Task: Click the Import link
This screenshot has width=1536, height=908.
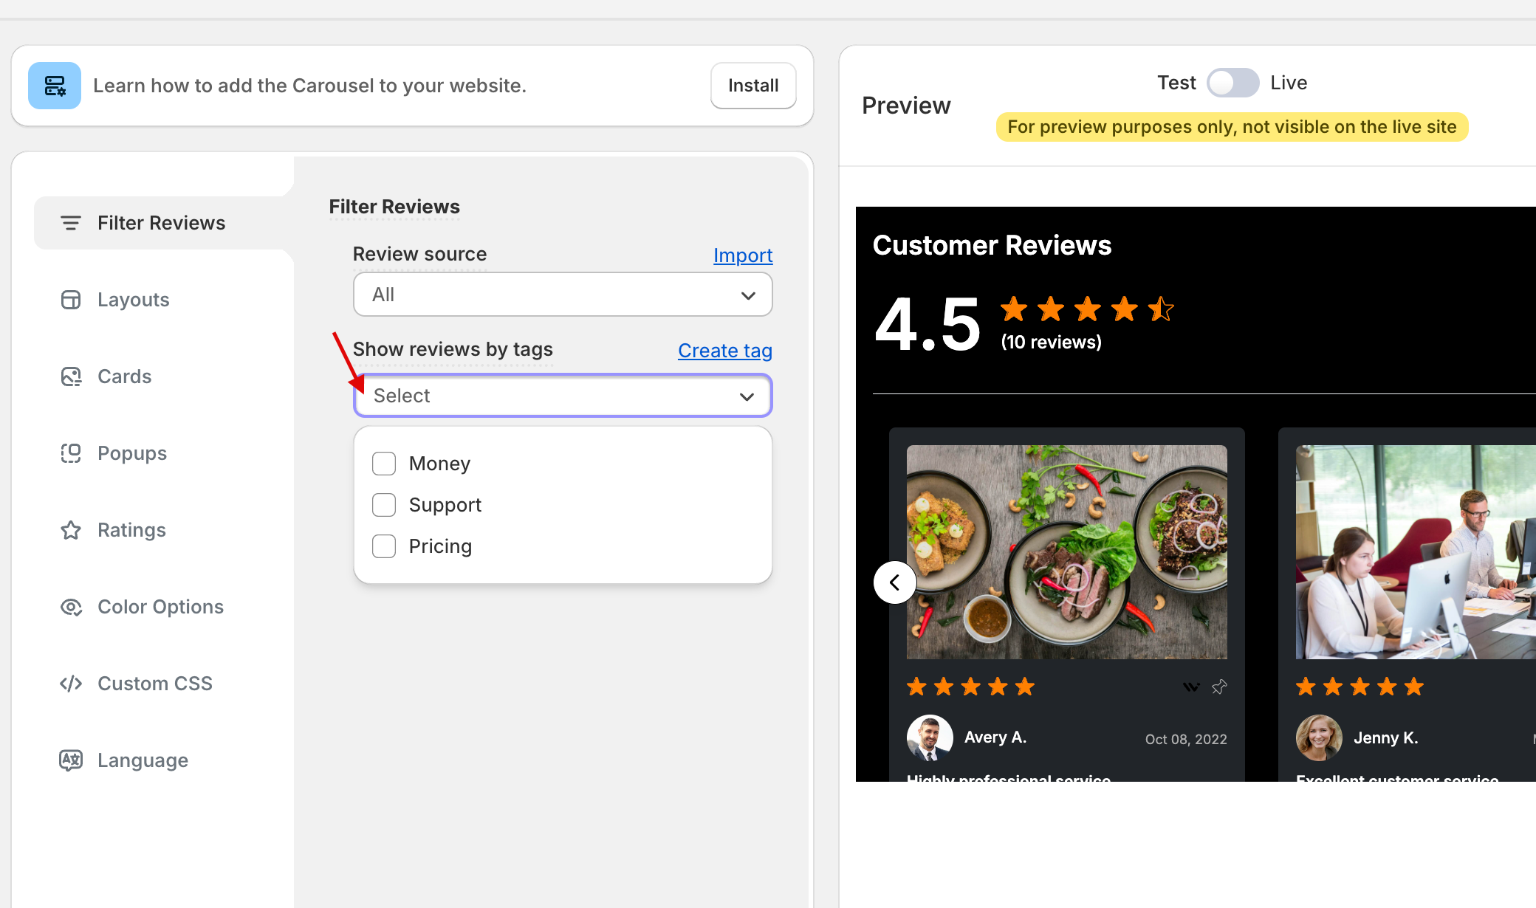Action: click(743, 255)
